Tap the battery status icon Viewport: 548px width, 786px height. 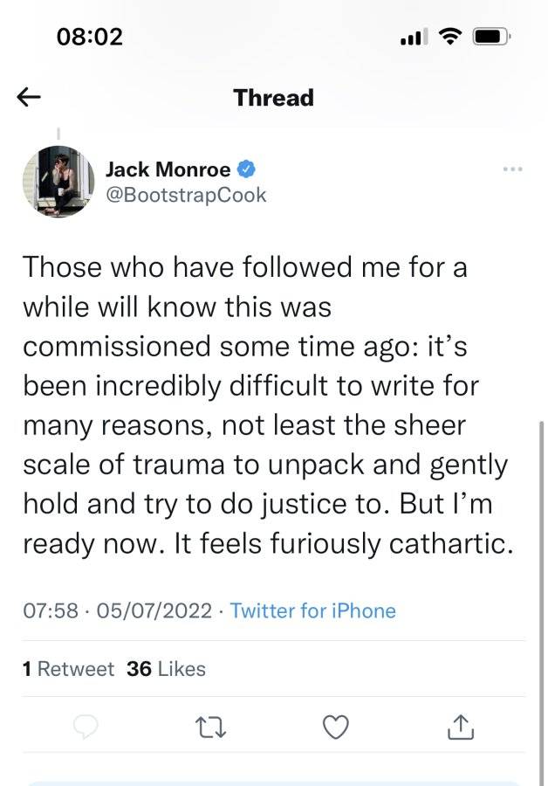(x=491, y=37)
